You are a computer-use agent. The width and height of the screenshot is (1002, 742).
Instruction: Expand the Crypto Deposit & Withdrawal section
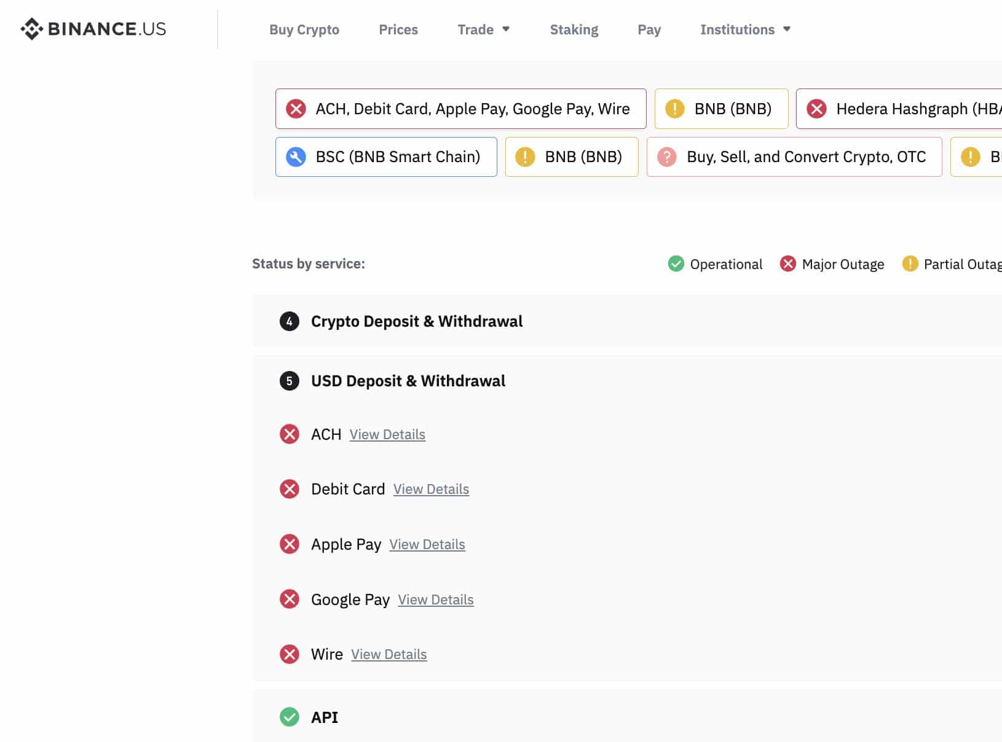click(x=417, y=321)
